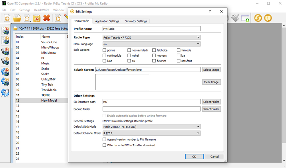Click Select Folder for Backup folder

click(x=211, y=109)
